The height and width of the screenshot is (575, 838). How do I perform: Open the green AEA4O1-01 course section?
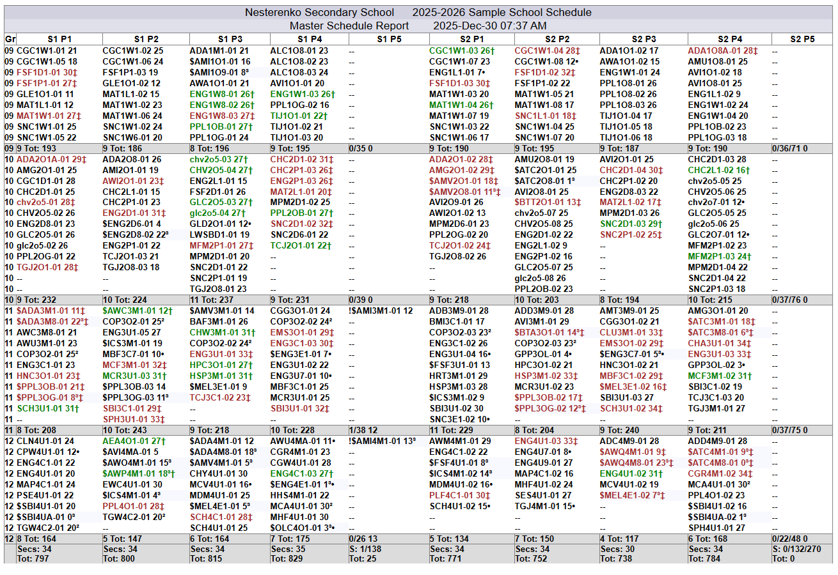coord(134,441)
